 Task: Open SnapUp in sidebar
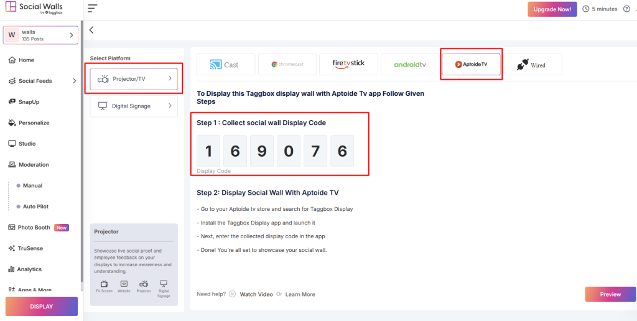(29, 101)
